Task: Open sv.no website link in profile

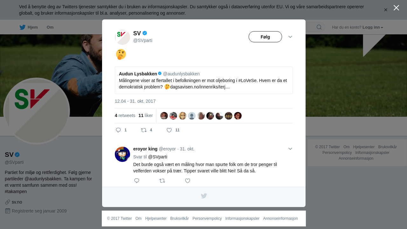Action: (x=17, y=202)
